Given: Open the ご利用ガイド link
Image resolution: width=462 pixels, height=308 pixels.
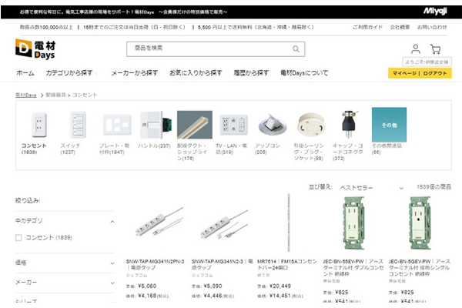Looking at the screenshot, I should (367, 27).
